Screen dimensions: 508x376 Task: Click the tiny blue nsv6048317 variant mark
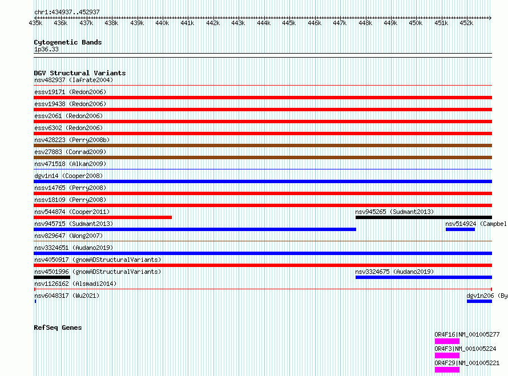click(35, 301)
